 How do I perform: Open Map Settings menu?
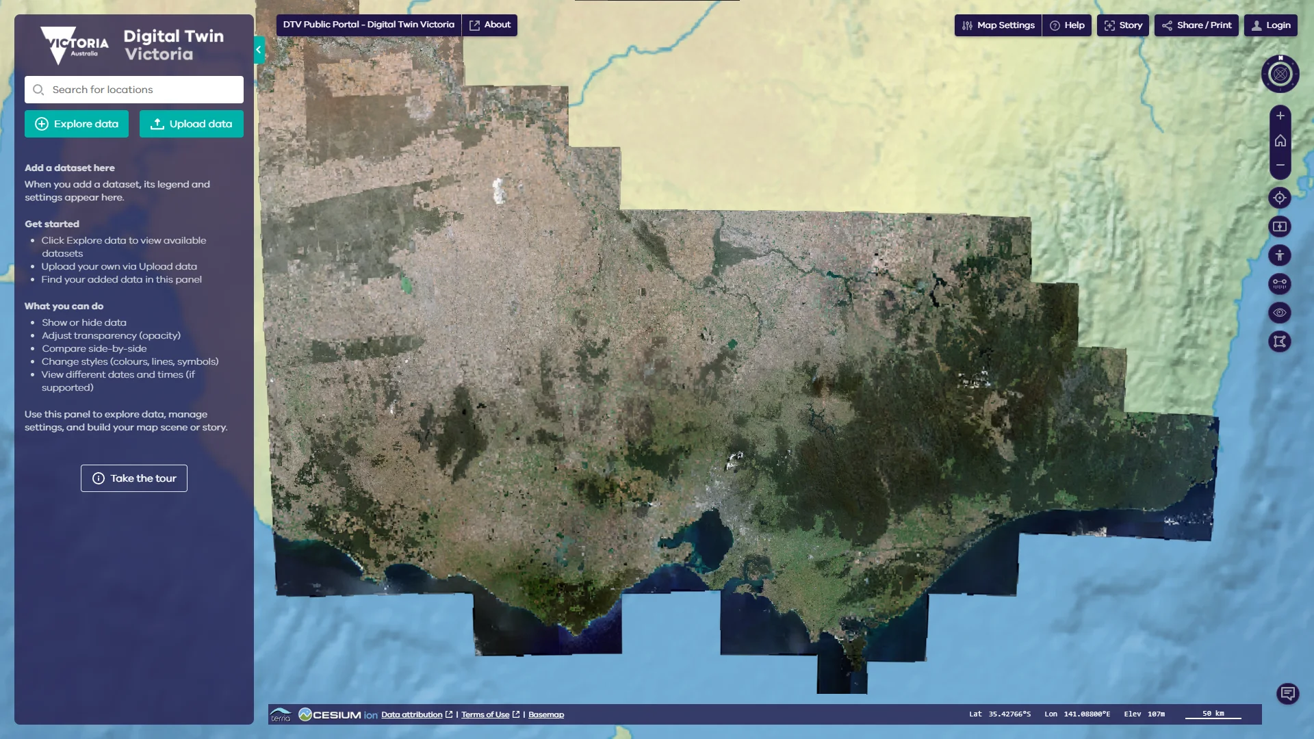[998, 25]
